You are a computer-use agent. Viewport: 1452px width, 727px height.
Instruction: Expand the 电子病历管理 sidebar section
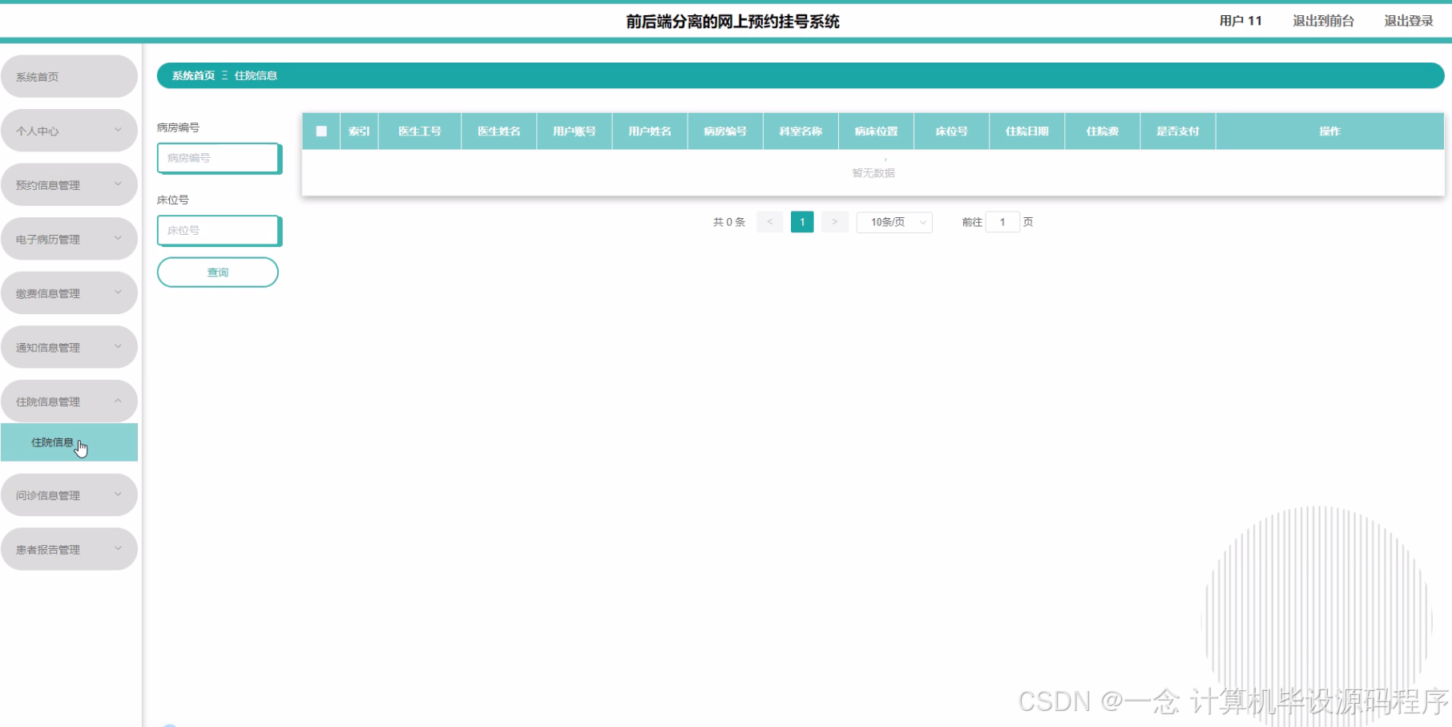69,238
